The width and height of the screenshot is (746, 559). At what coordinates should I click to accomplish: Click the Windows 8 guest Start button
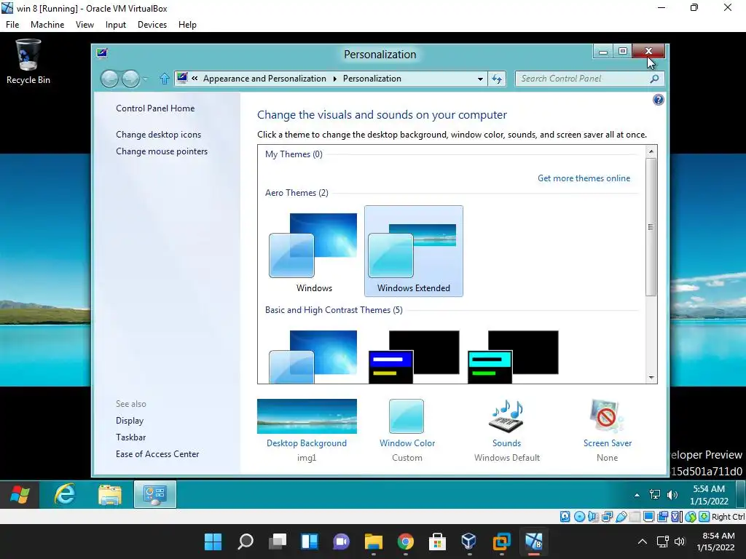pyautogui.click(x=20, y=494)
